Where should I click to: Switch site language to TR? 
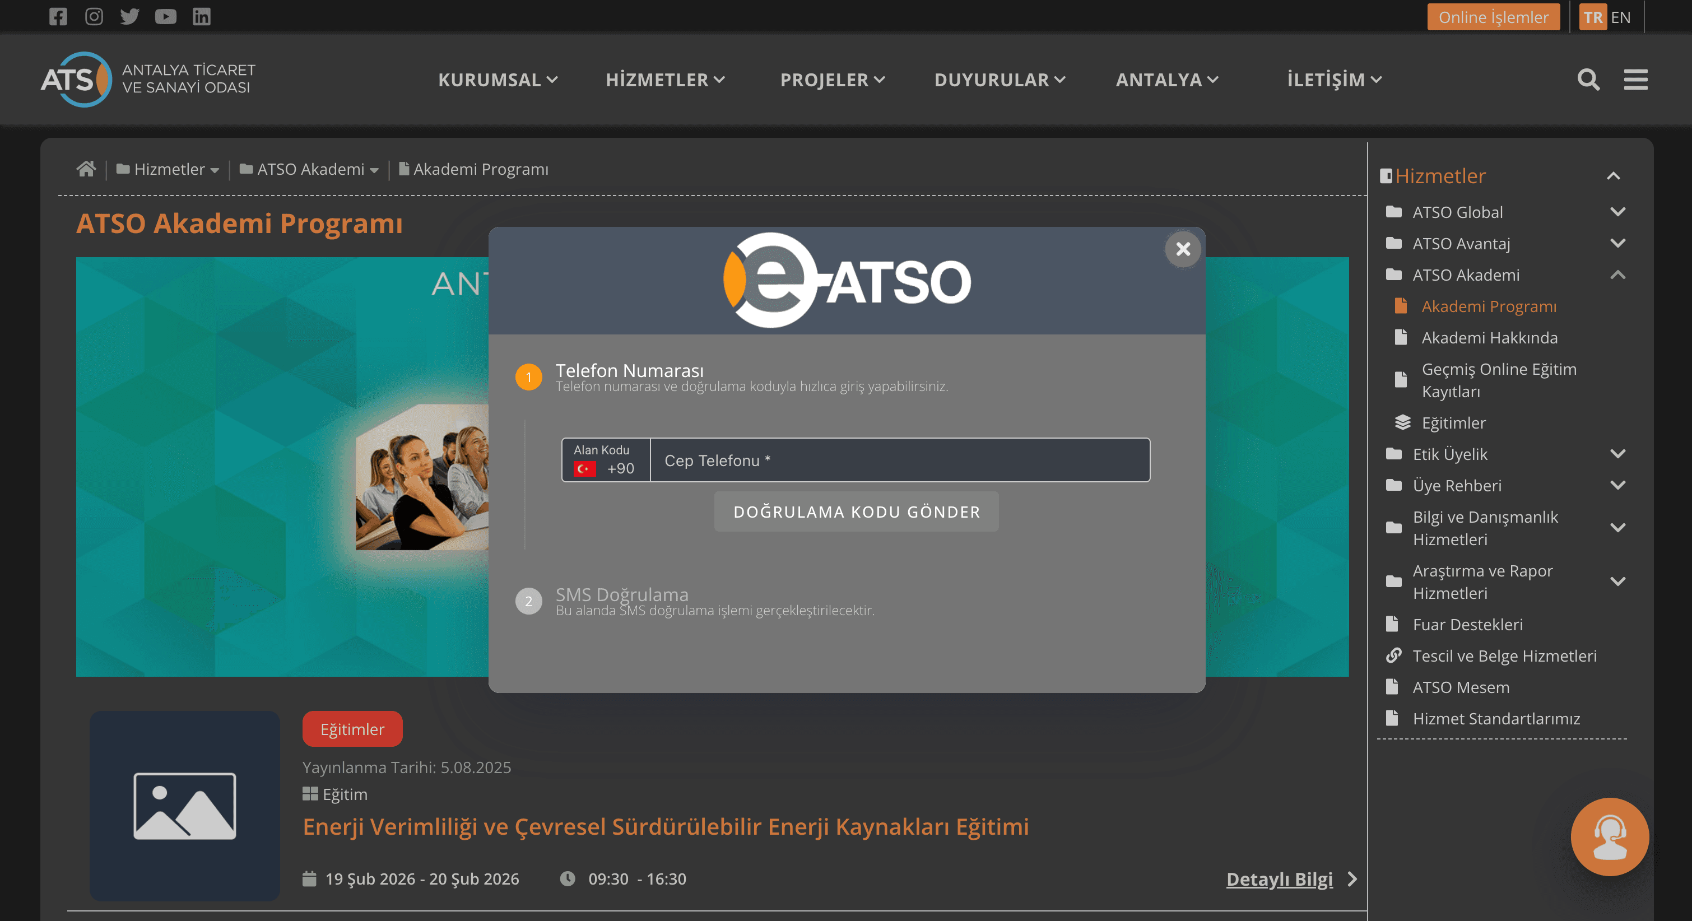1592,17
